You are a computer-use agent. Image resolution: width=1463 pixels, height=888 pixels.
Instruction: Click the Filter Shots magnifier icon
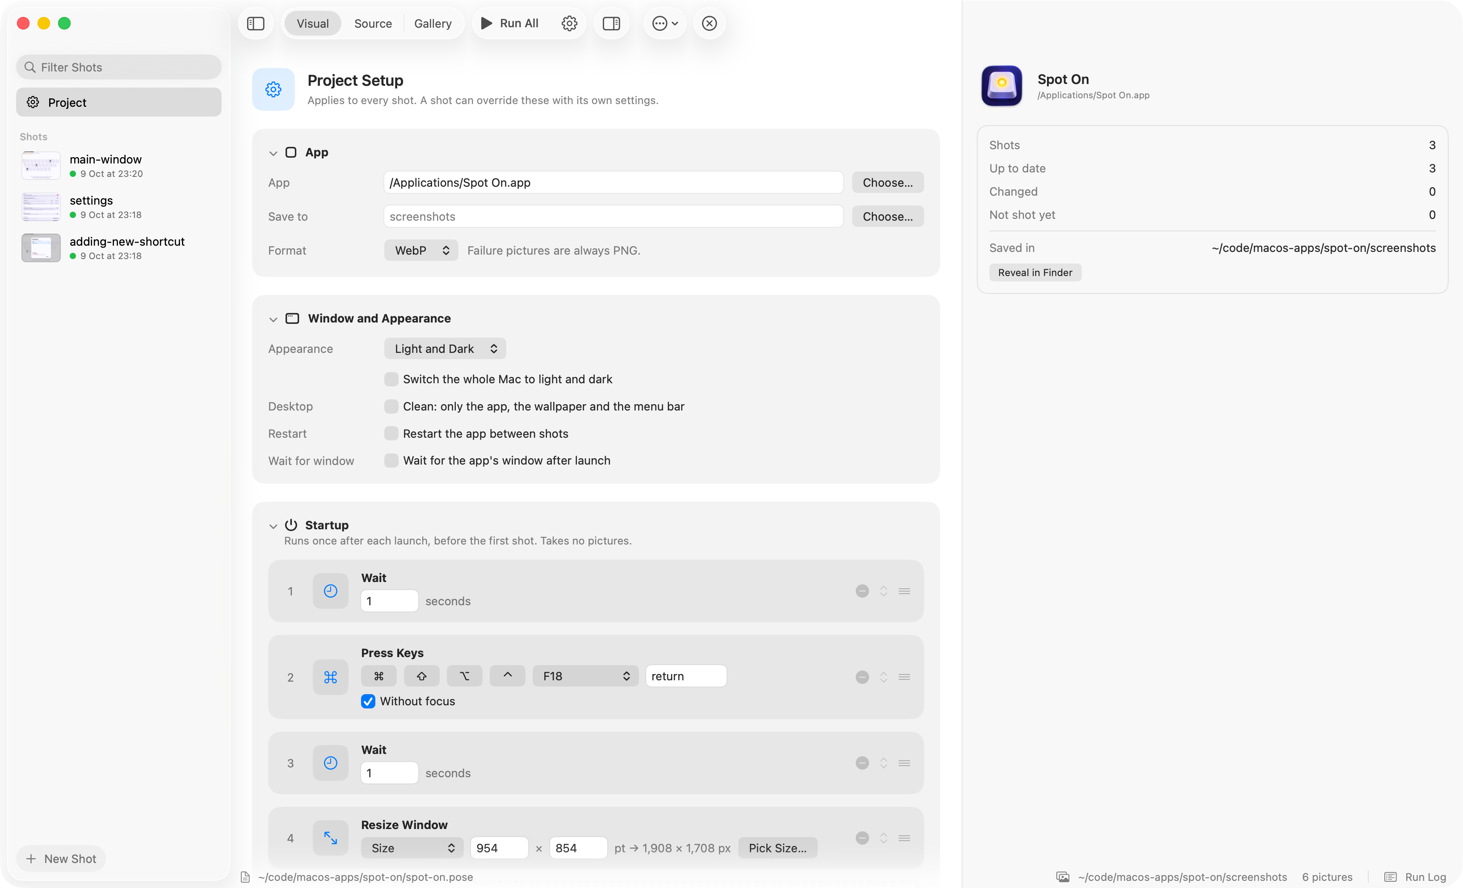(29, 67)
